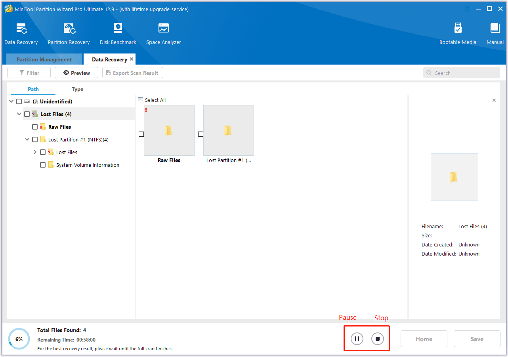Viewport: 508px width, 357px height.
Task: Click the Home button
Action: [424, 338]
